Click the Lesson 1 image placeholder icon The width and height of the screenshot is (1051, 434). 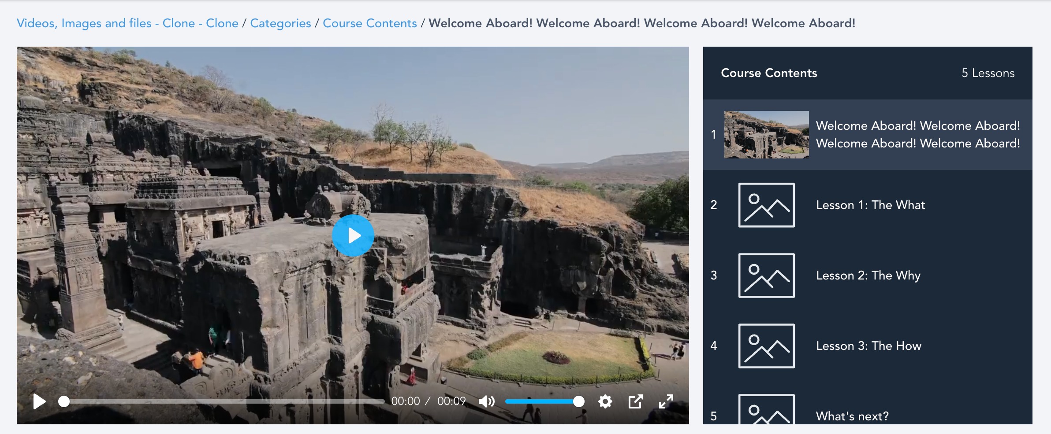click(x=767, y=205)
